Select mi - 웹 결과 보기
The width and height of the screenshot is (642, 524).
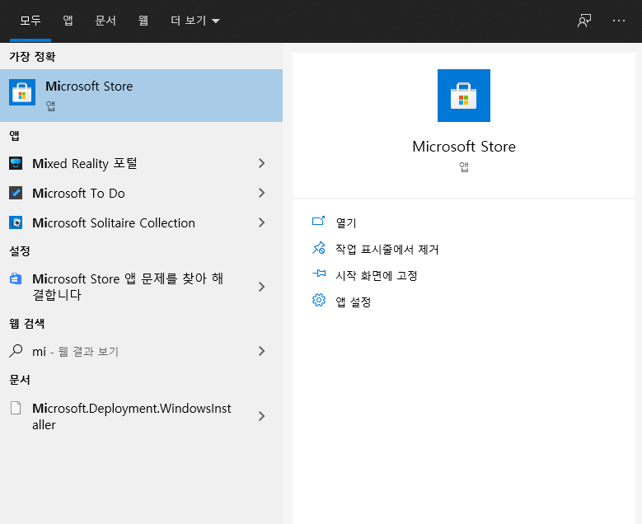[75, 351]
